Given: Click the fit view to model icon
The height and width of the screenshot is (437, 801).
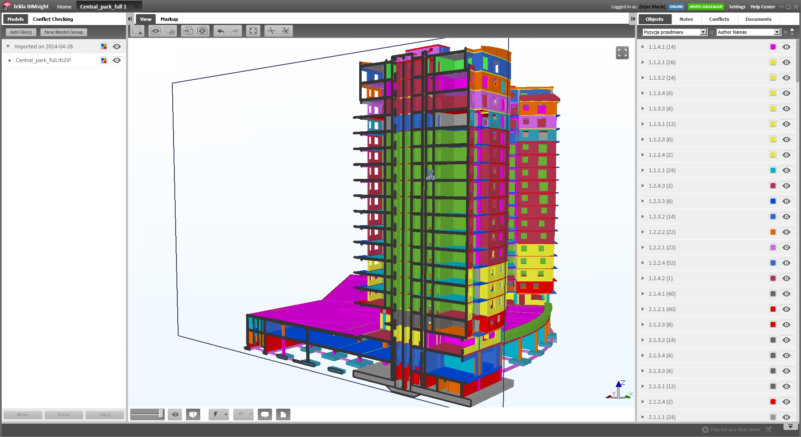Looking at the screenshot, I should [253, 31].
